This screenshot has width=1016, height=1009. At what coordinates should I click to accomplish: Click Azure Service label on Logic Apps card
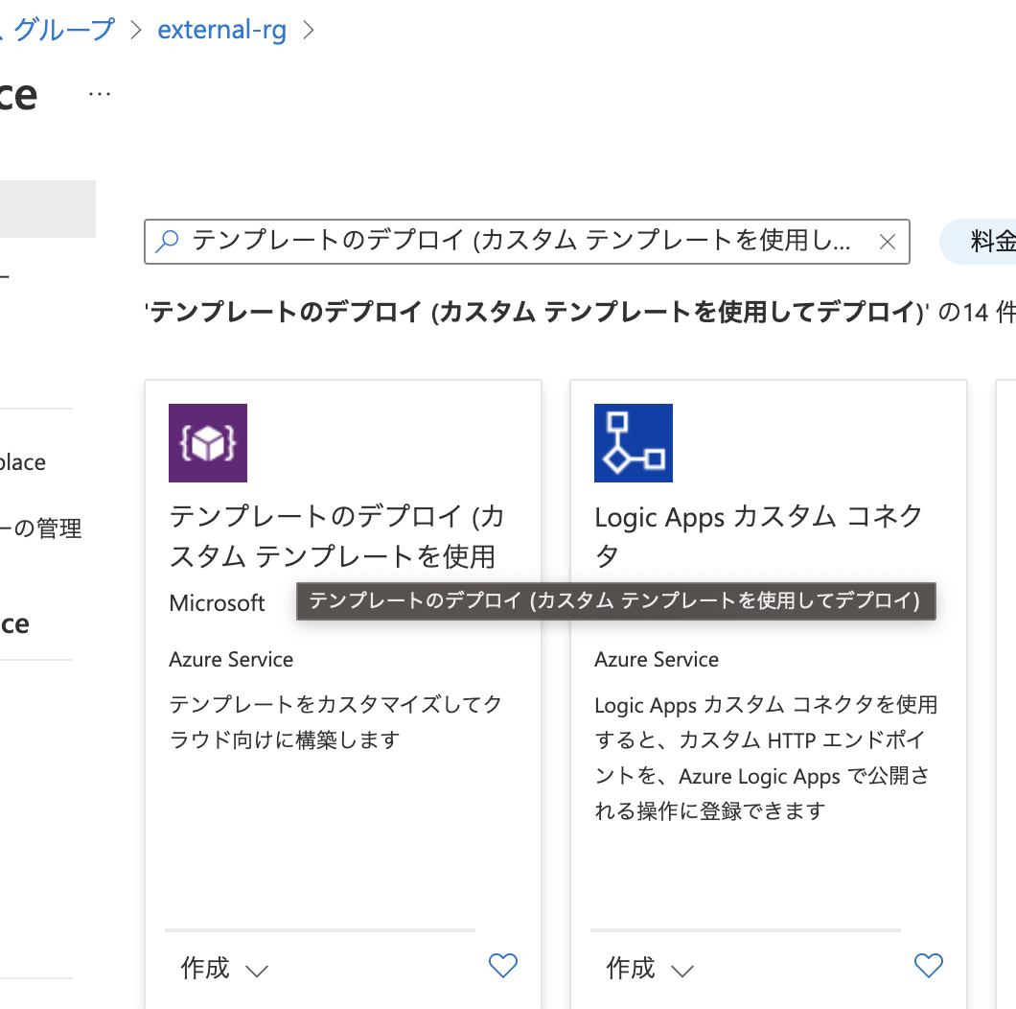click(657, 660)
